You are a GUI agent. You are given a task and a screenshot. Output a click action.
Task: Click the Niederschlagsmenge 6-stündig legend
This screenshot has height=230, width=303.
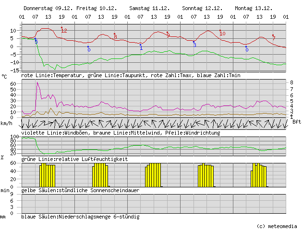80,217
